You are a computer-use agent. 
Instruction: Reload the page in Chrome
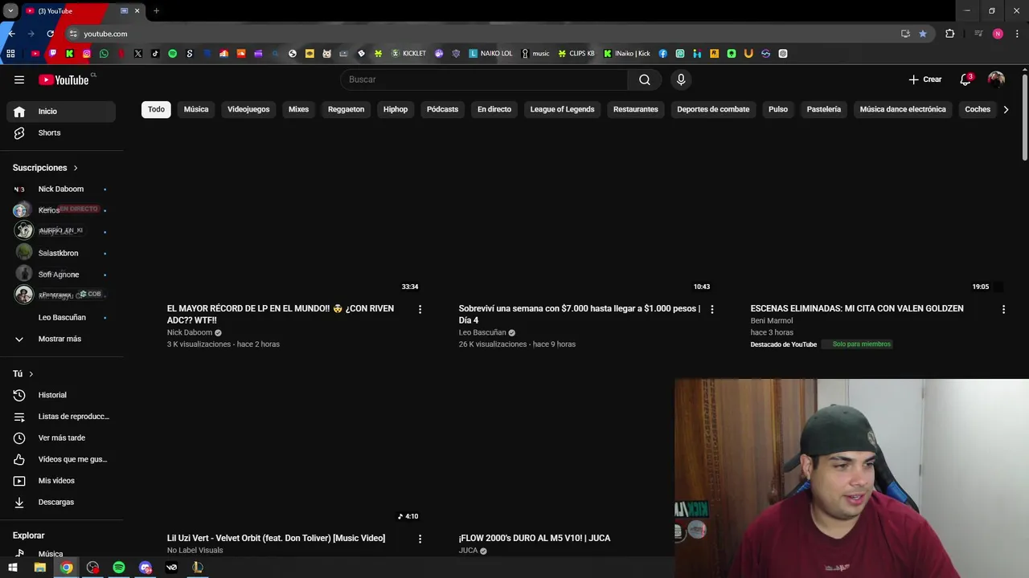point(50,34)
